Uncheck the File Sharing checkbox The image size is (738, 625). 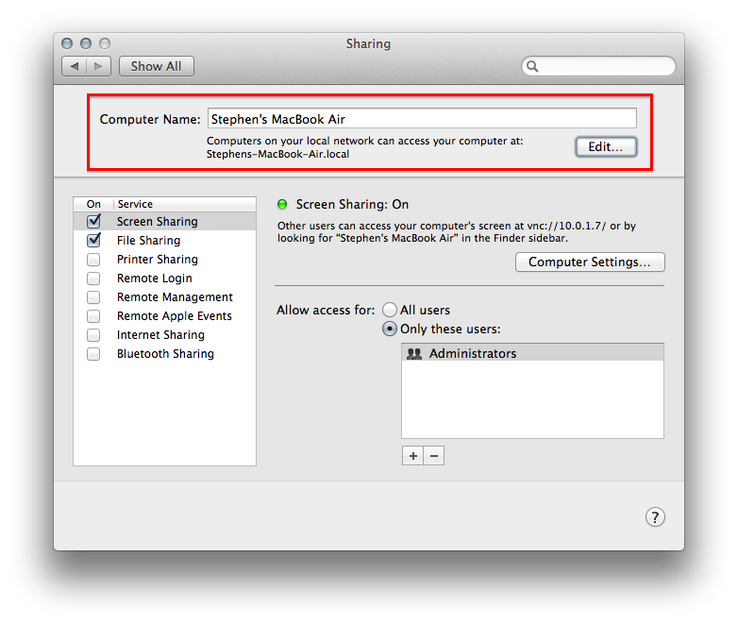pyautogui.click(x=93, y=240)
